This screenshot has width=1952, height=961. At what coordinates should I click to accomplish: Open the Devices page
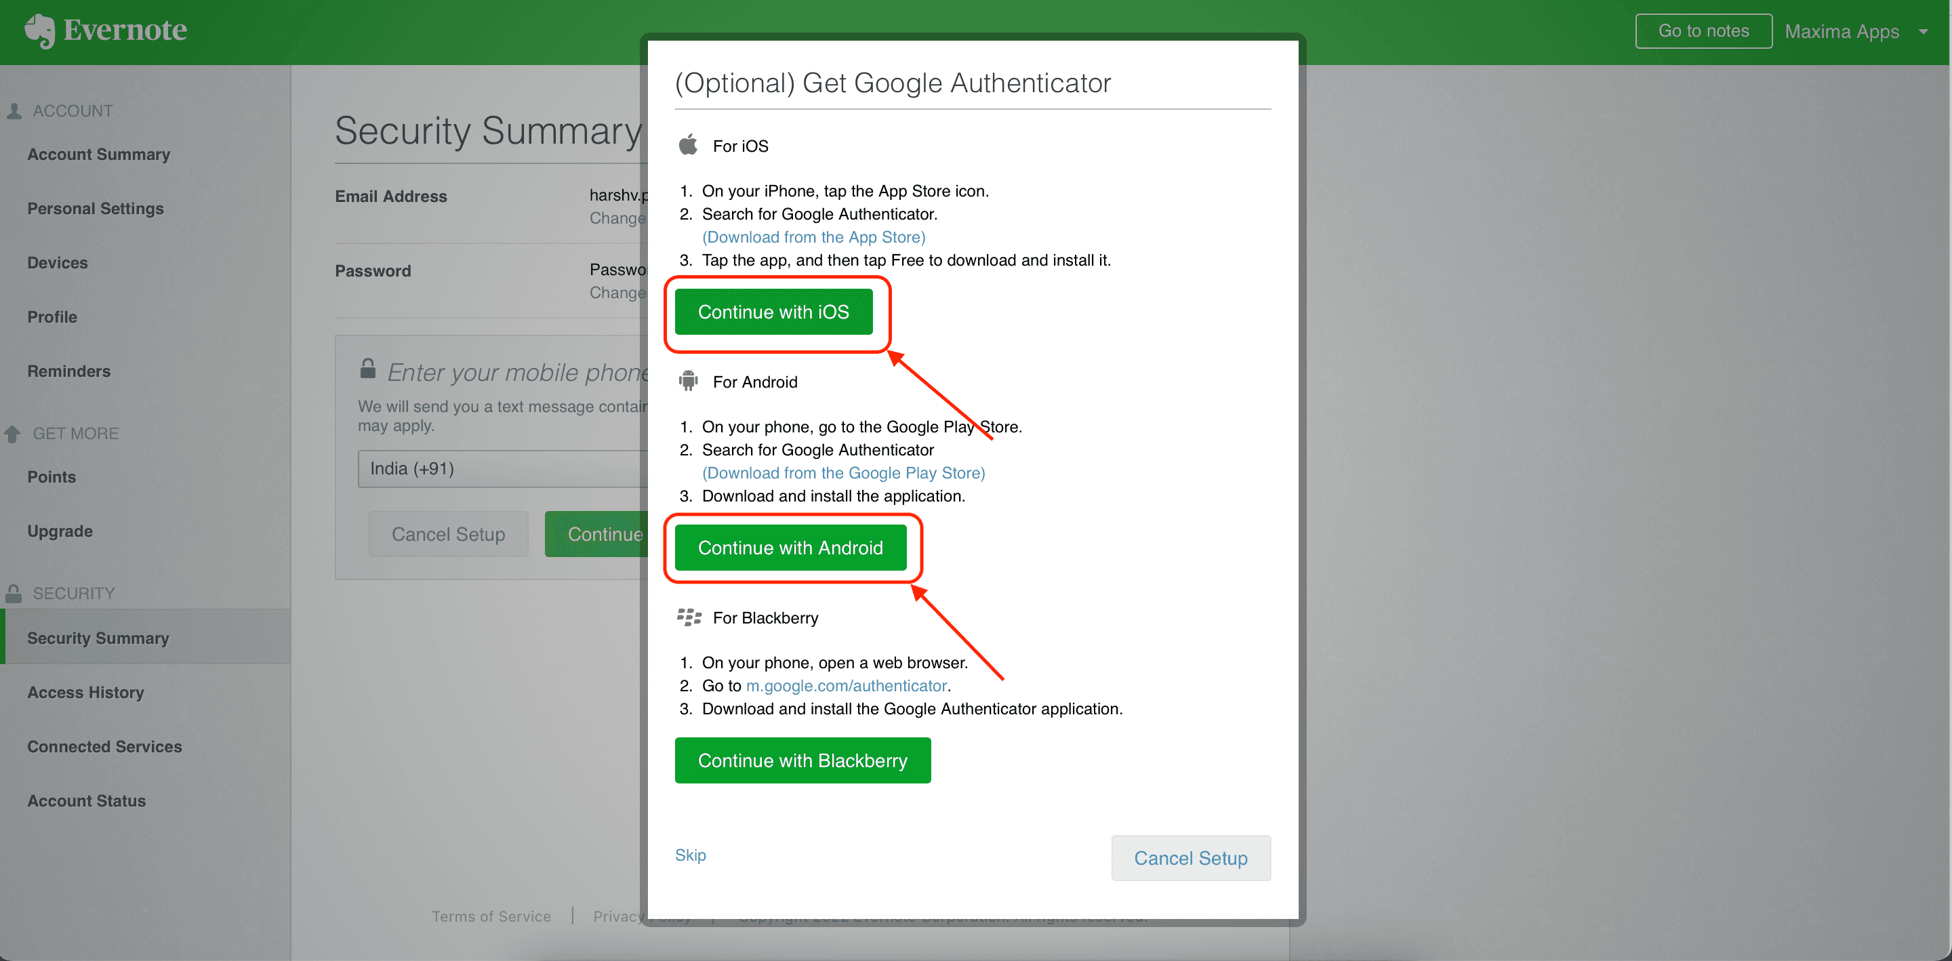58,262
